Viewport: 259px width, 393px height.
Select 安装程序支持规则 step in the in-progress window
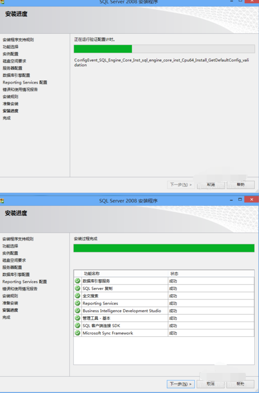point(18,40)
